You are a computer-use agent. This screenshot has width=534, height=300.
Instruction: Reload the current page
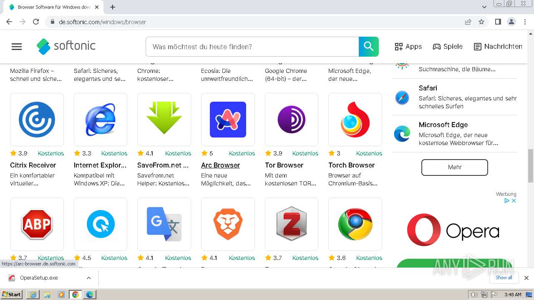coord(36,22)
